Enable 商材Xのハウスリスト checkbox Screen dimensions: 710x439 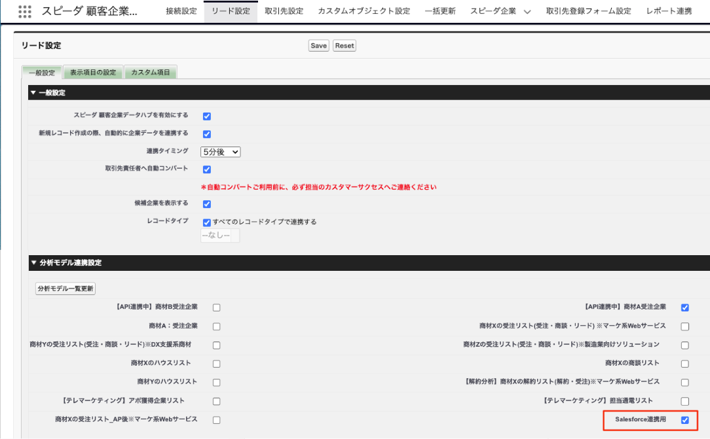click(x=216, y=363)
